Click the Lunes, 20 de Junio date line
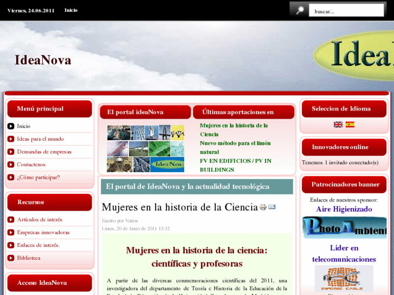 coord(135,228)
